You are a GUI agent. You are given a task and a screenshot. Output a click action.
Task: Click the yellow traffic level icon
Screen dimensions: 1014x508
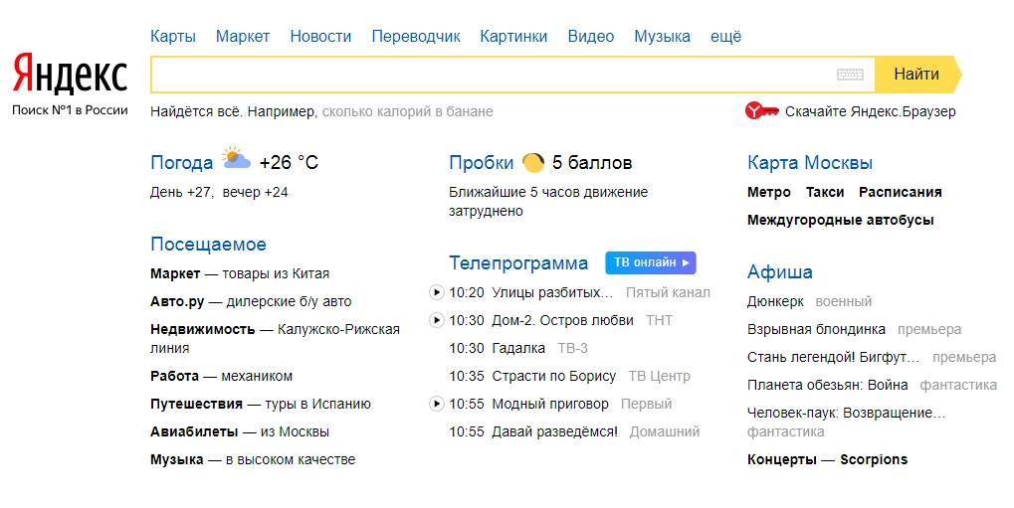(x=533, y=162)
